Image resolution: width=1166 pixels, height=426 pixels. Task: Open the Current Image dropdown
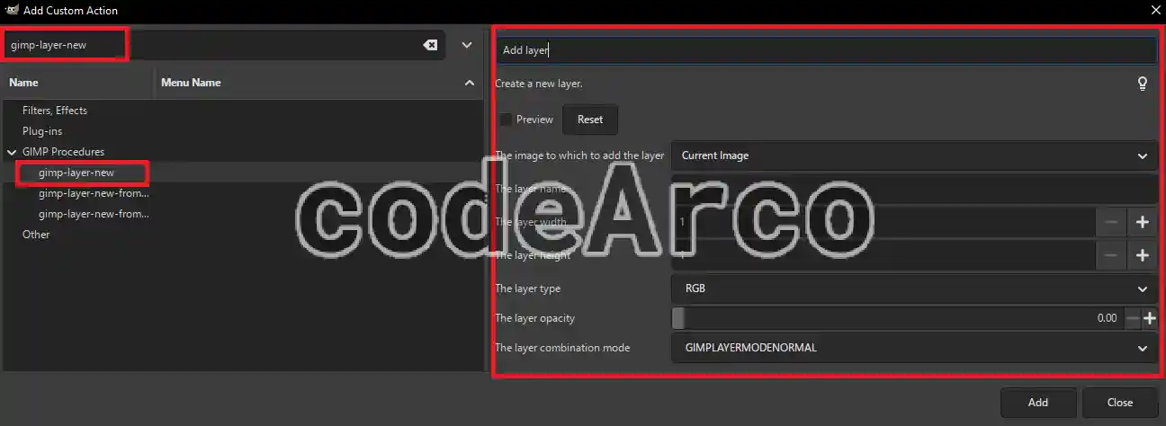(x=914, y=155)
